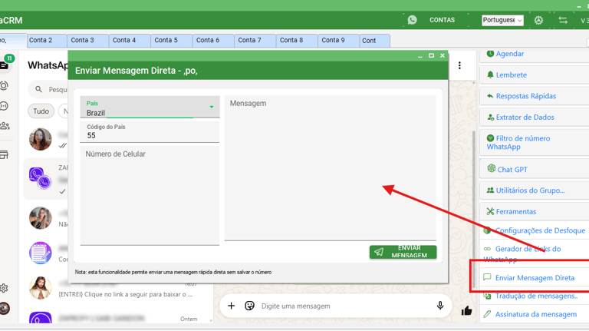Click the paper plane icon on ENVIAR MENSAGEM
Viewport: 589px width, 331px height.
tap(379, 252)
